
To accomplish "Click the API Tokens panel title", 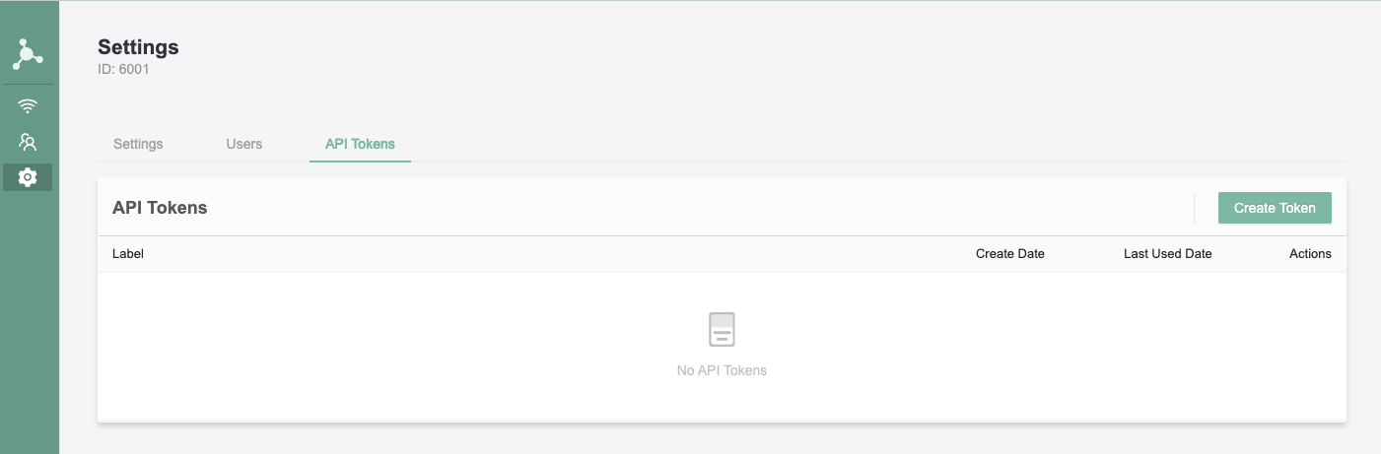I will point(160,208).
